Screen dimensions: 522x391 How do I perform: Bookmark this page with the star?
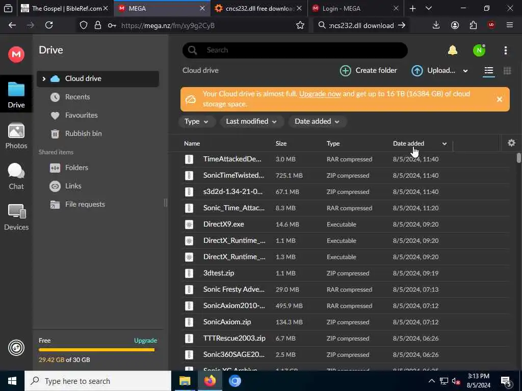[300, 25]
